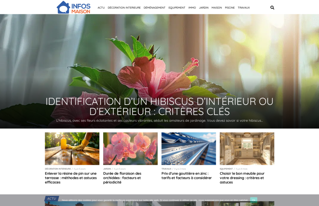Click the pine resin terrace thumbnail
Screen dimensions: 319x206
click(72, 148)
